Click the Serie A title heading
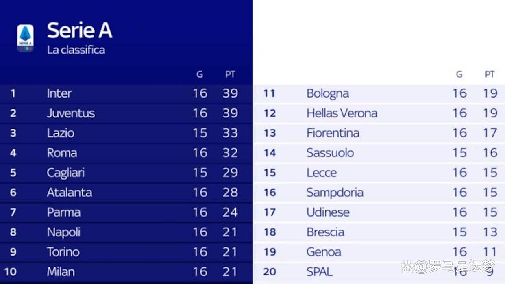 (79, 30)
